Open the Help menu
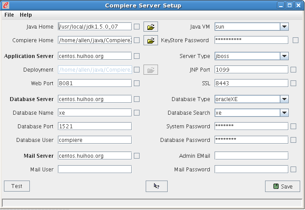Image resolution: width=305 pixels, height=210 pixels. 26,15
